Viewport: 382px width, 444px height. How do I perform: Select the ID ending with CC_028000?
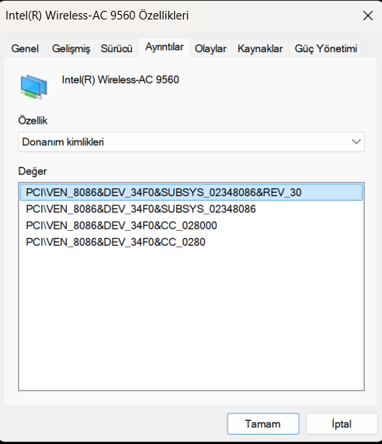click(x=191, y=225)
